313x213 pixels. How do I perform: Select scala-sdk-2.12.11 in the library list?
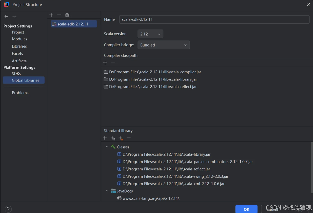pyautogui.click(x=74, y=24)
